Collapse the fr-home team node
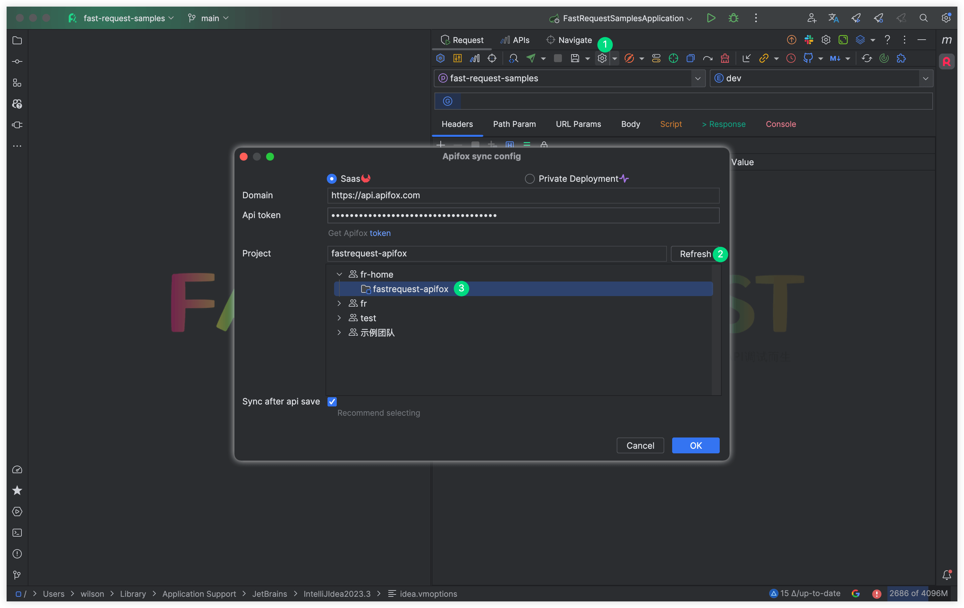964x608 pixels. coord(339,274)
